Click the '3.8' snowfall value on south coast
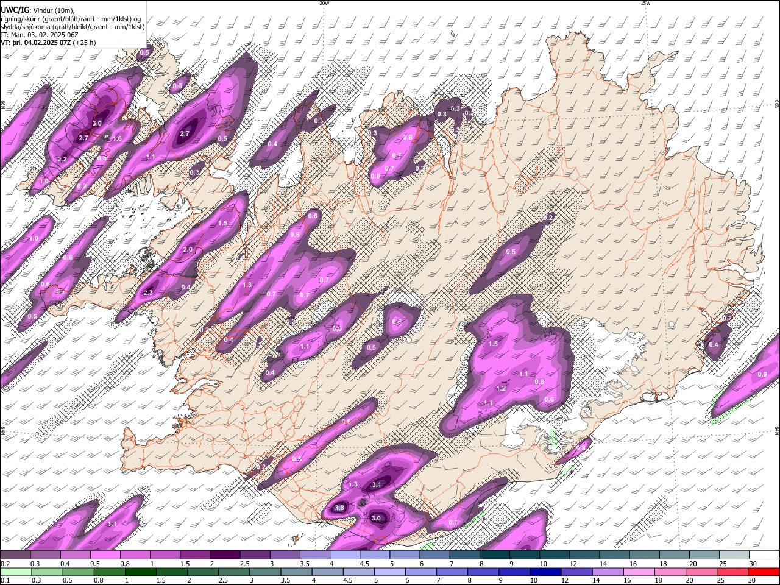The image size is (780, 585). click(340, 508)
